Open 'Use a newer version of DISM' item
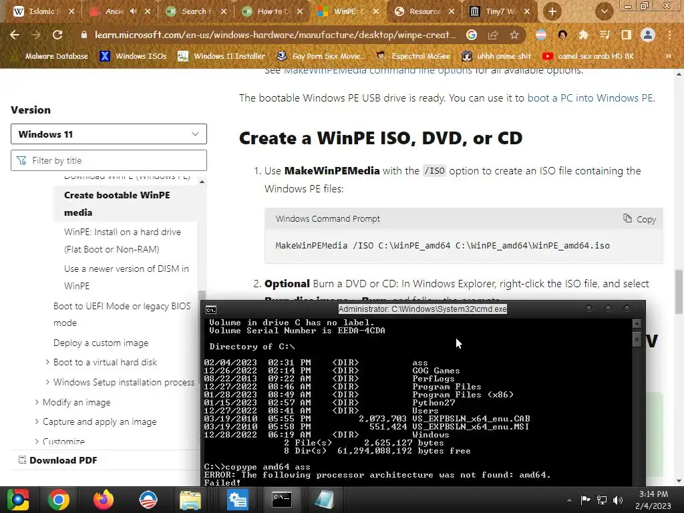Screen dimensions: 684x513 click(126, 277)
